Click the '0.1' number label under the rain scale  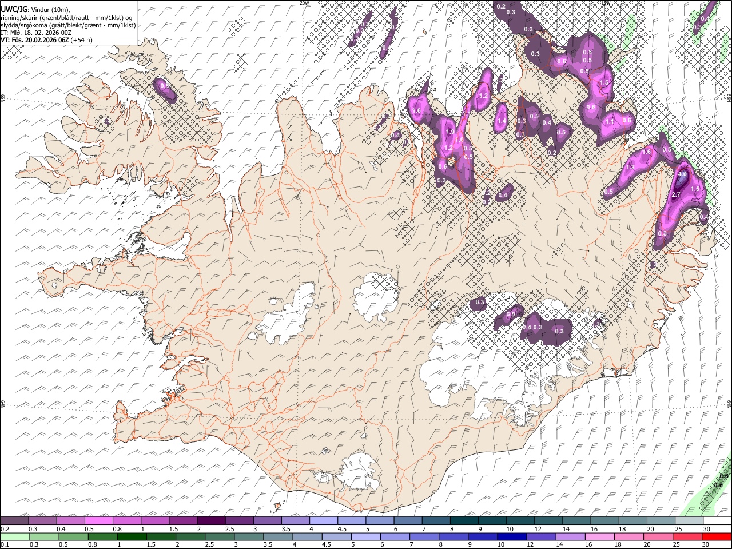5,544
